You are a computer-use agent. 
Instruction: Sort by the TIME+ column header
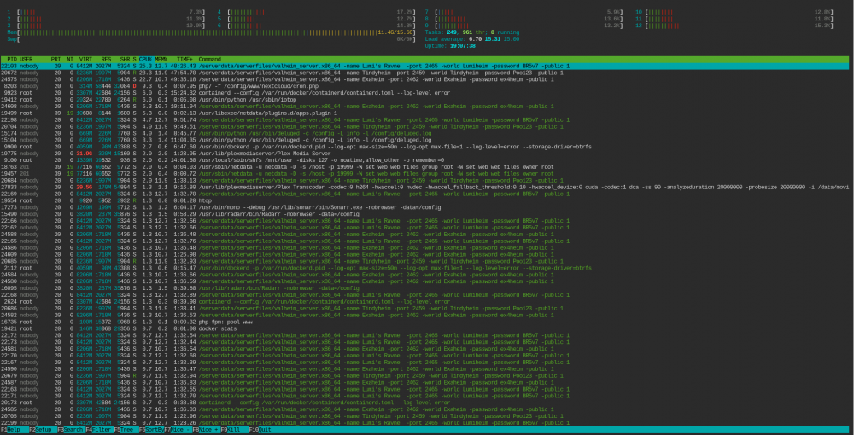point(184,59)
